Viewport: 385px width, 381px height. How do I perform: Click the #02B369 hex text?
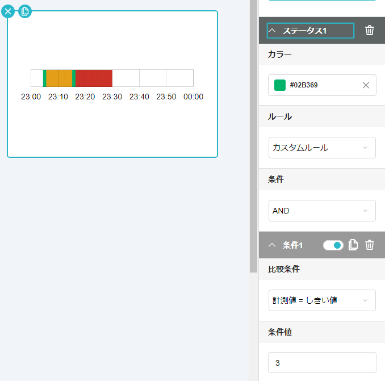[x=304, y=85]
